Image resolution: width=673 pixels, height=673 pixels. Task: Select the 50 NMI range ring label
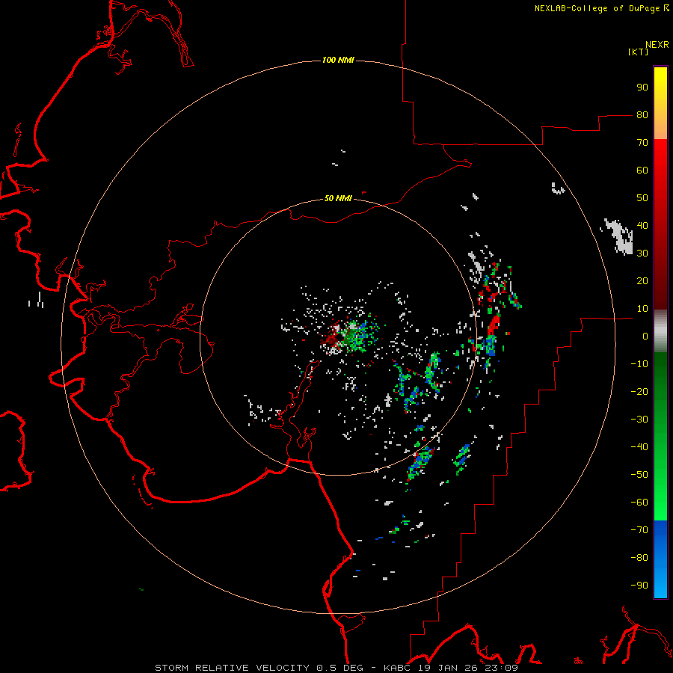tap(338, 198)
